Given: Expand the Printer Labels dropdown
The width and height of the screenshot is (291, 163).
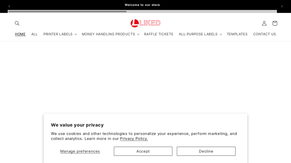Looking at the screenshot, I should pyautogui.click(x=60, y=34).
